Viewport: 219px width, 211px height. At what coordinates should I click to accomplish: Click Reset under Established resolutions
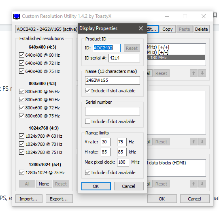61,184
